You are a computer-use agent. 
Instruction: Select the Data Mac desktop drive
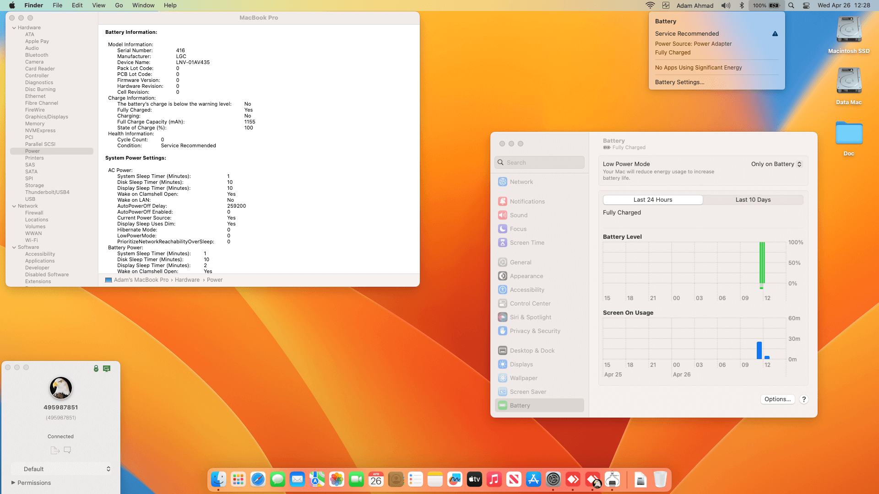pos(849,86)
